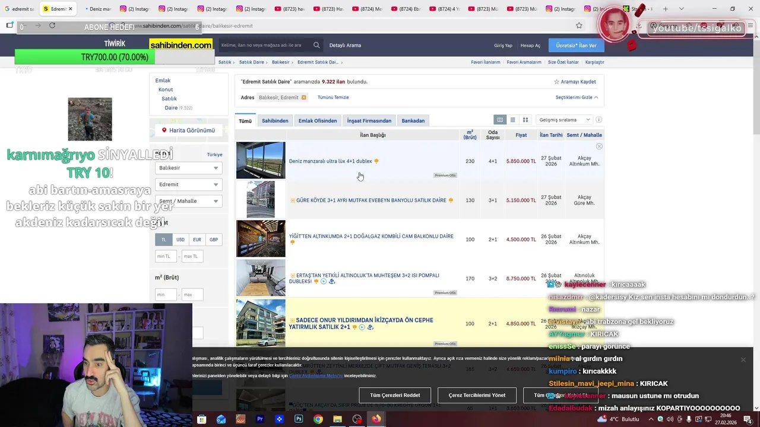Click the info icon beside Gelişmiş sıralama
The width and height of the screenshot is (760, 427).
pos(598,120)
